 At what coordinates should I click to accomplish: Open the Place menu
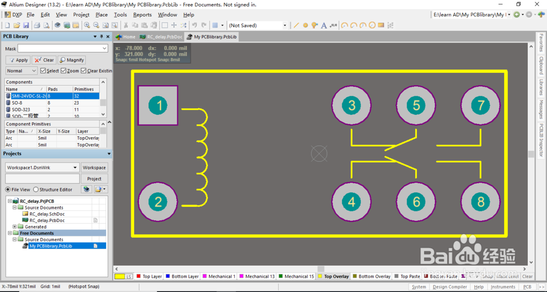point(102,15)
